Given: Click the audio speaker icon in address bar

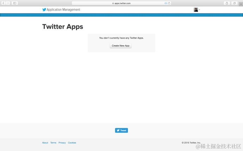Looking at the screenshot, I should (x=166, y=3).
